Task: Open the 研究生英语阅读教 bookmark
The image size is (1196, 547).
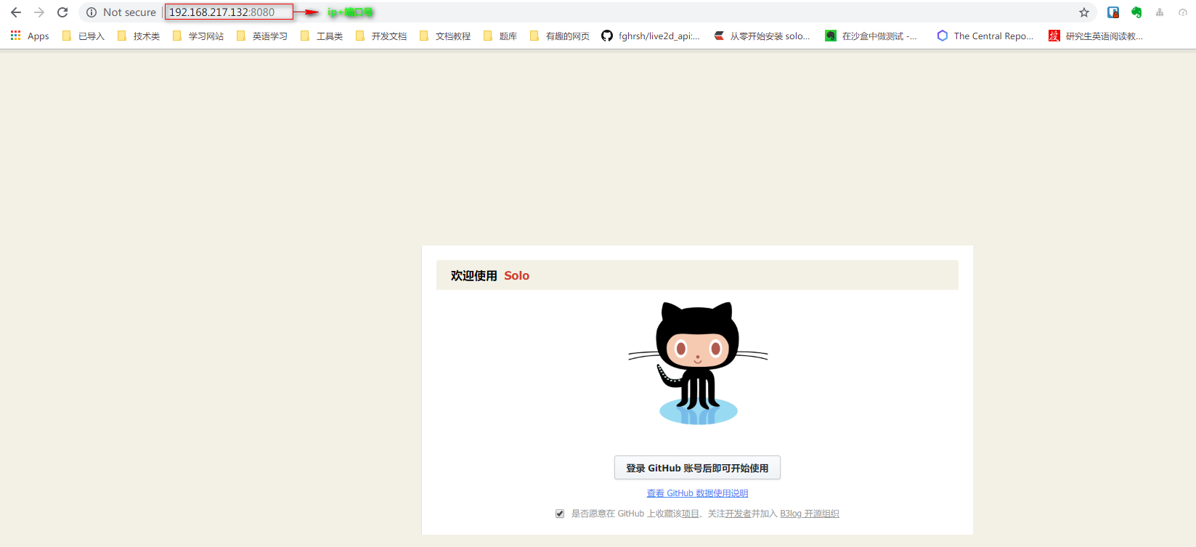Action: click(x=1096, y=36)
